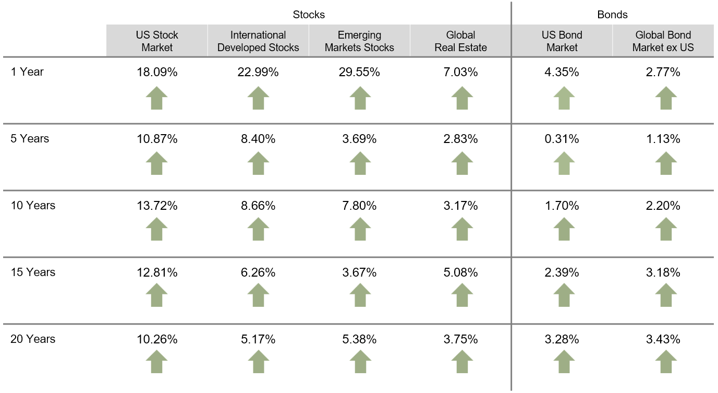Viewport: 718px width, 393px height.
Task: Click the up arrow under US Stock Market 1 Year
Action: [x=156, y=98]
